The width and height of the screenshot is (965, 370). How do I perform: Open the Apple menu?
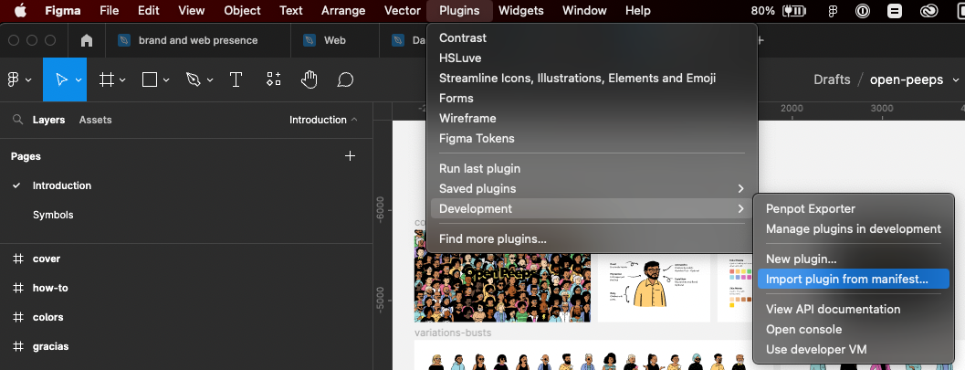[x=20, y=10]
